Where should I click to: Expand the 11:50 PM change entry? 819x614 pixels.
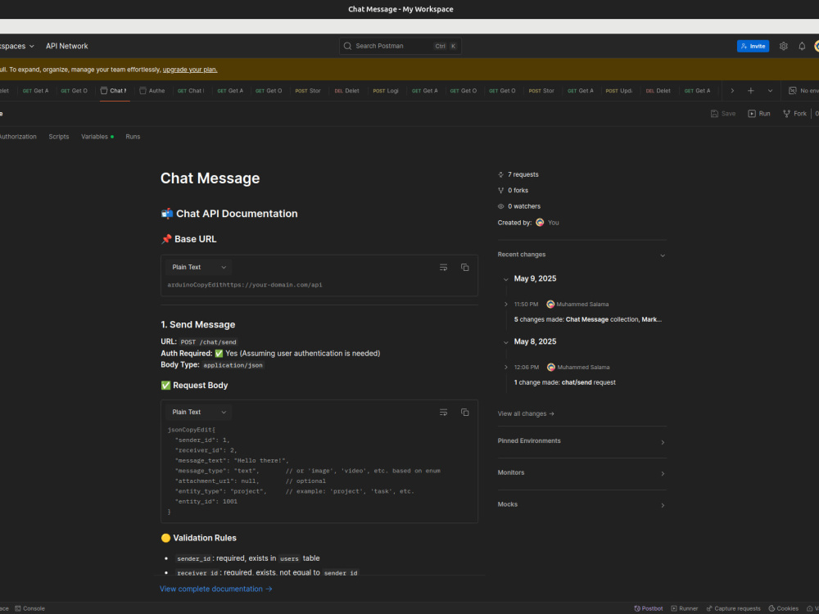tap(505, 304)
